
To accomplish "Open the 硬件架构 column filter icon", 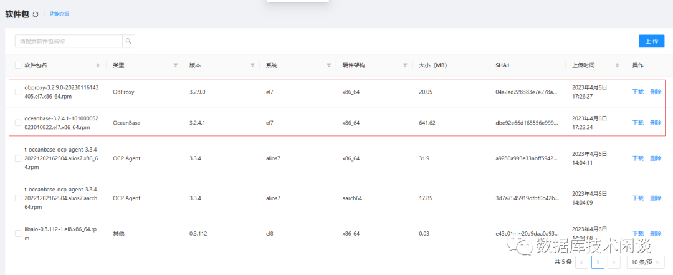I will coord(405,65).
